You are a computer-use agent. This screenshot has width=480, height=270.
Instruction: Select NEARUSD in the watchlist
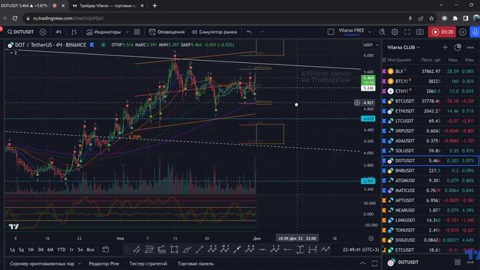[x=430, y=210]
